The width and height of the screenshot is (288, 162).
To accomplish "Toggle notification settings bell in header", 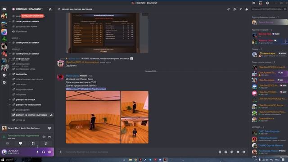I will (x=234, y=9).
